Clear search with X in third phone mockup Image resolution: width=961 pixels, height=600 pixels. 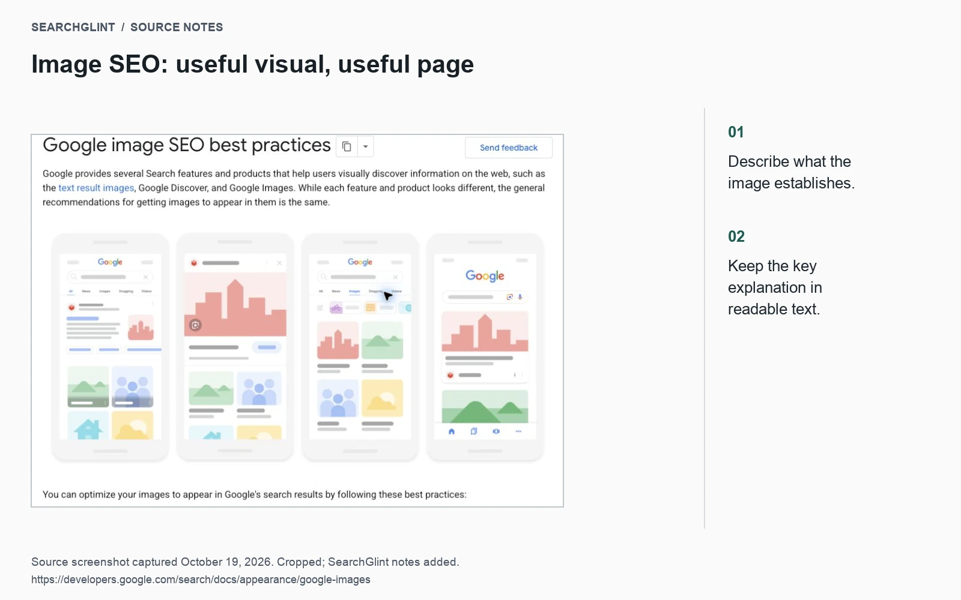pyautogui.click(x=395, y=277)
